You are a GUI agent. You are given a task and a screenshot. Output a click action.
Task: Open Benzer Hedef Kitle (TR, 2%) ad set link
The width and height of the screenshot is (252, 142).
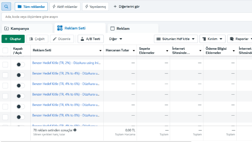coord(66,63)
